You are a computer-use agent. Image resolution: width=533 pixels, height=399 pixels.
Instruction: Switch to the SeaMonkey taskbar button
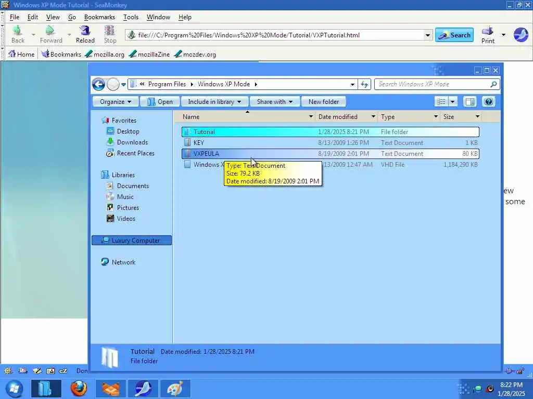click(x=143, y=389)
